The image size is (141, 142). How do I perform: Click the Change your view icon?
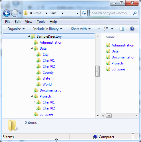(106, 29)
